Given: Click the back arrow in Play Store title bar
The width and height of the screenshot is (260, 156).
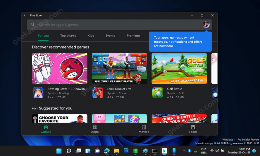Looking at the screenshot, I should [25, 15].
